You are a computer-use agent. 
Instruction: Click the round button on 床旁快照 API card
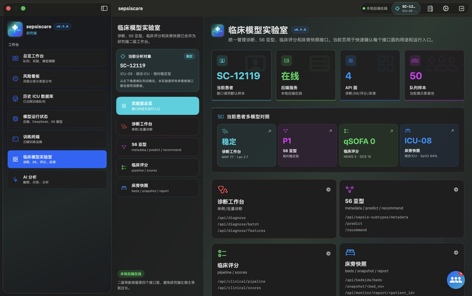456,252
